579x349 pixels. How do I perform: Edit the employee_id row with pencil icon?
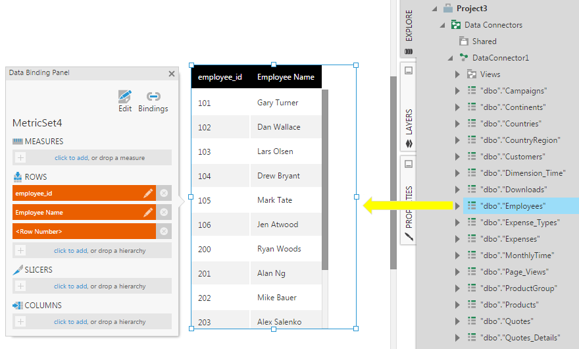[x=148, y=193]
